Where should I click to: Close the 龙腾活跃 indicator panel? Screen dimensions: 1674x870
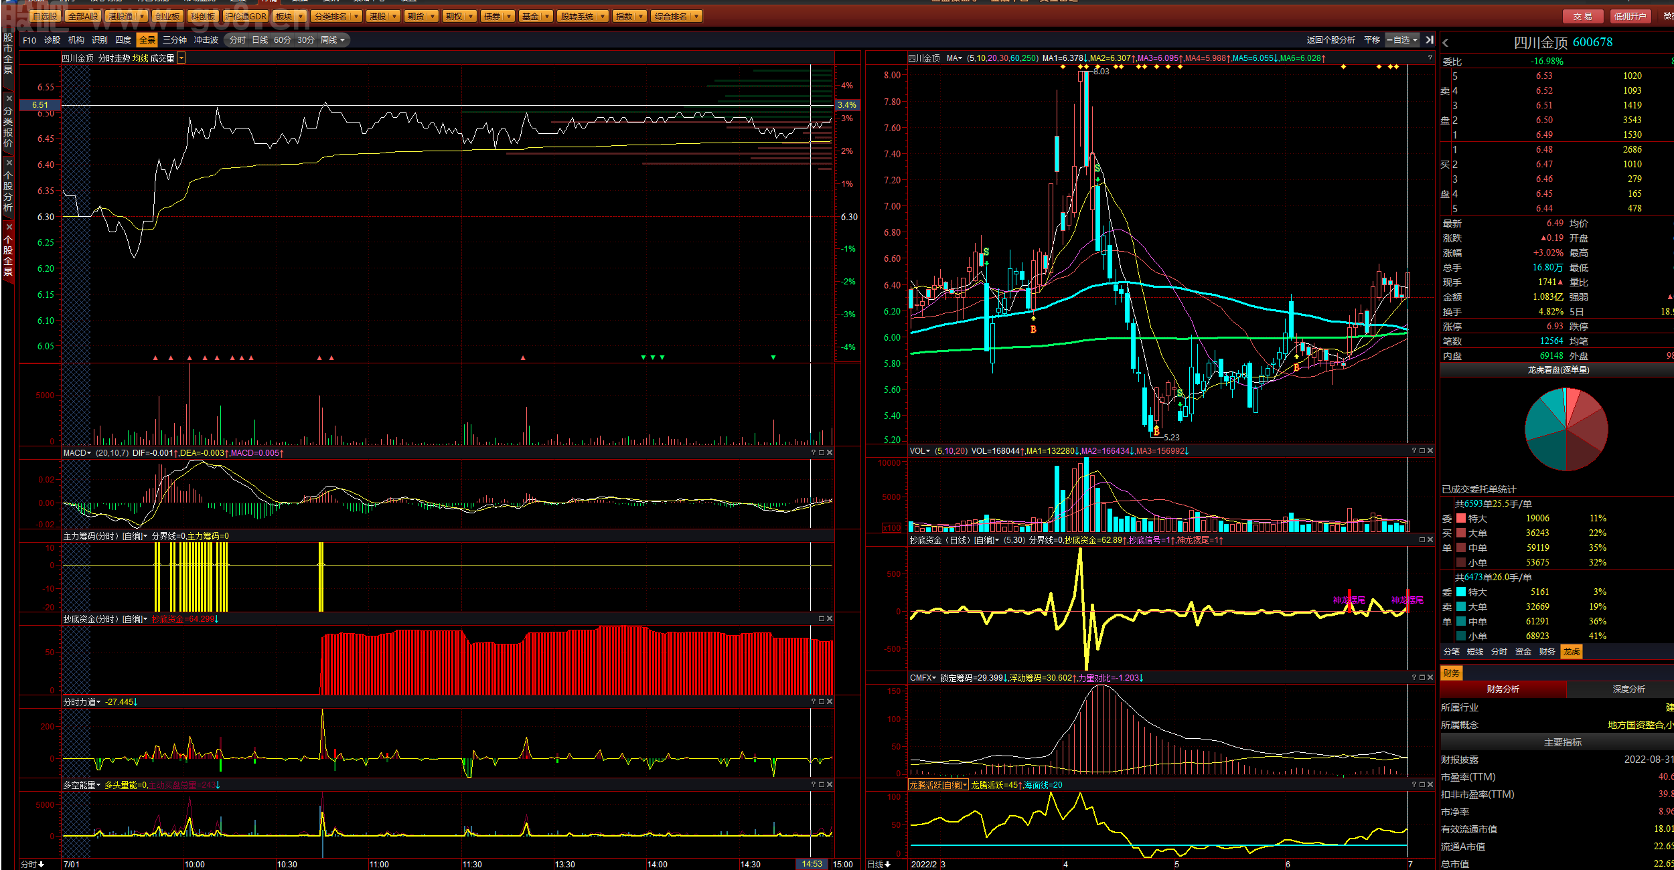(1430, 785)
